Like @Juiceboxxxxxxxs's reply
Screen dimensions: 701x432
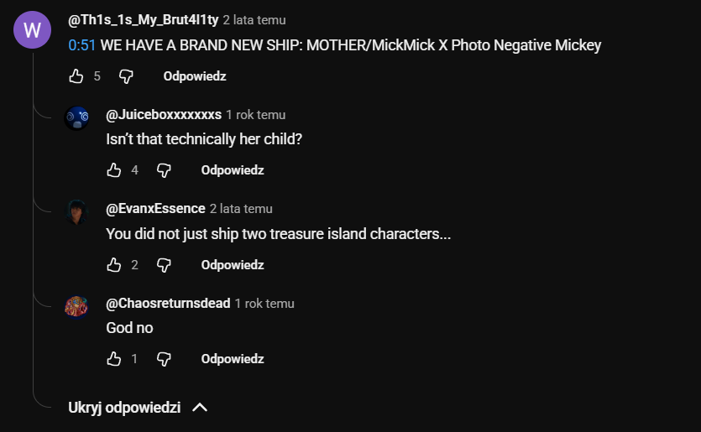114,170
